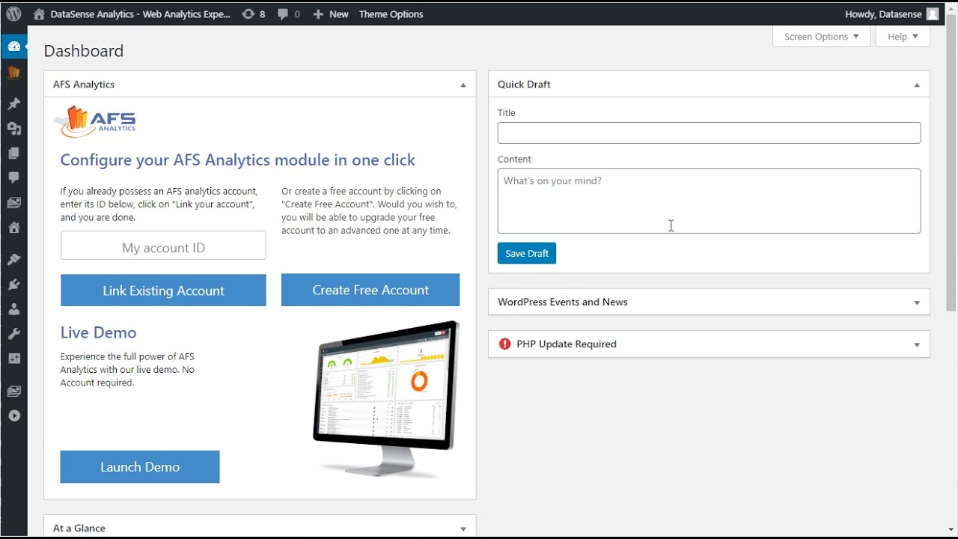This screenshot has height=539, width=958.
Task: Open comments bubble icon in admin bar
Action: coord(283,13)
